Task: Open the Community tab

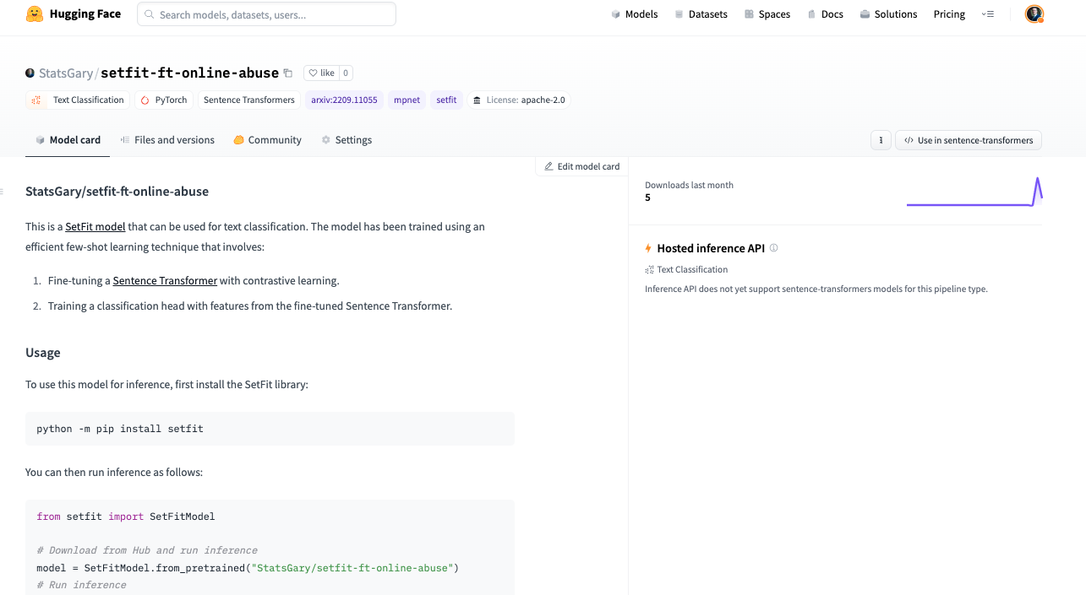Action: (267, 139)
